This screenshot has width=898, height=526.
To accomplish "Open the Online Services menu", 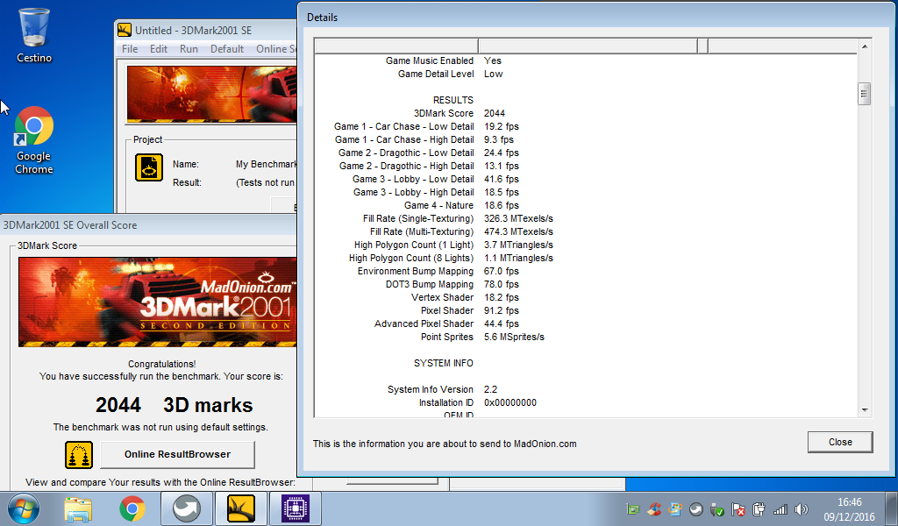I will (x=276, y=48).
